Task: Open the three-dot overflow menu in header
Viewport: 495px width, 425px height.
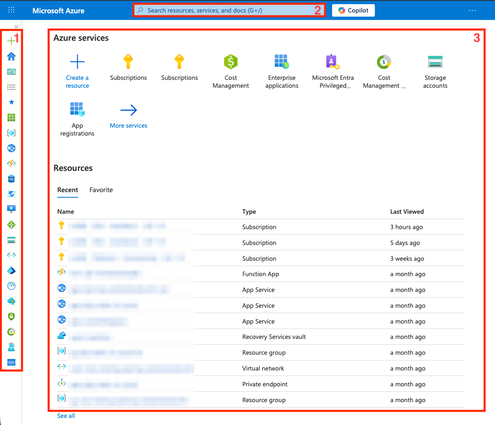Action: pyautogui.click(x=472, y=10)
